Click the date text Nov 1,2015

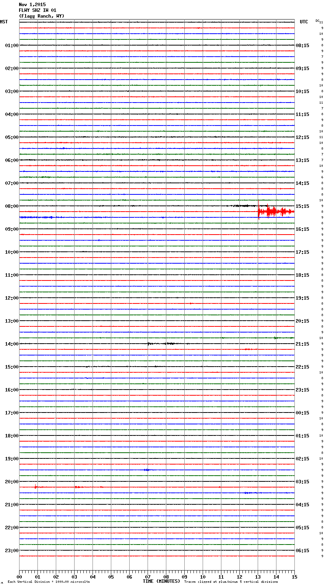32,5
